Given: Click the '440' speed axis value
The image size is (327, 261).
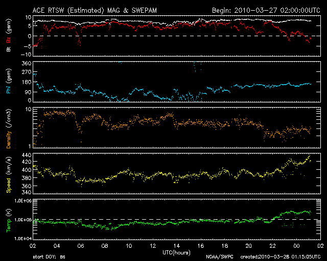Looking at the screenshot, I should pyautogui.click(x=27, y=155).
